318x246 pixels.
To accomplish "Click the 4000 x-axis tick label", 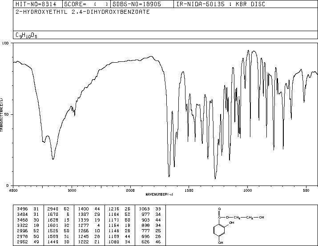I will (x=13, y=190).
